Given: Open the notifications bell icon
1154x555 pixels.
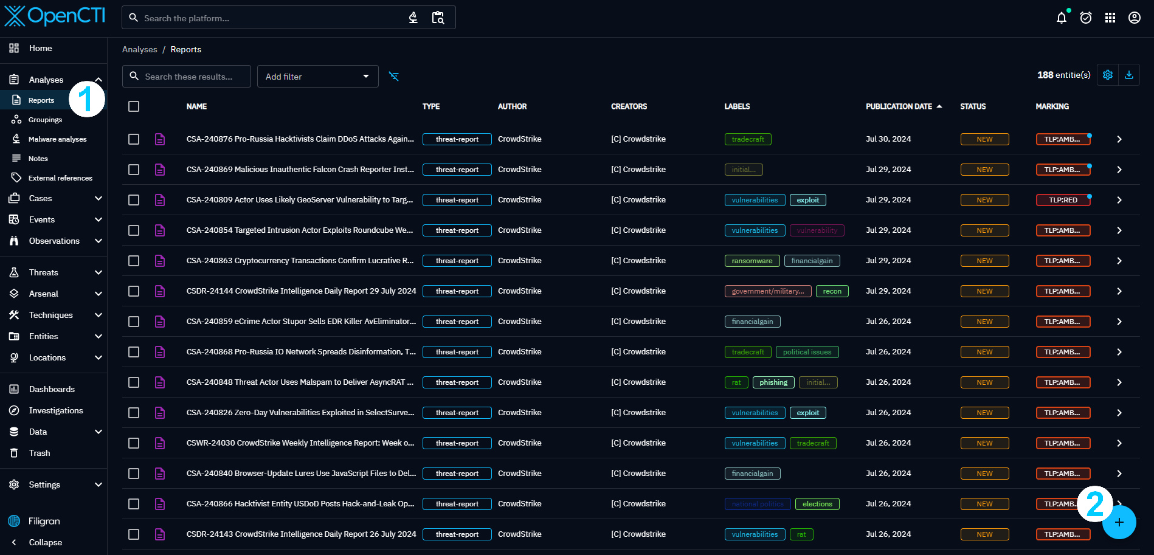Looking at the screenshot, I should point(1061,18).
